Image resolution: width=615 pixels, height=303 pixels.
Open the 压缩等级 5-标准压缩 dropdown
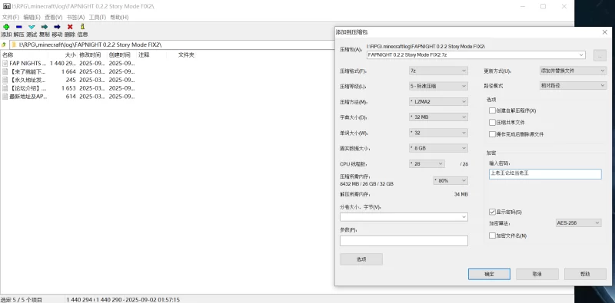click(x=438, y=86)
